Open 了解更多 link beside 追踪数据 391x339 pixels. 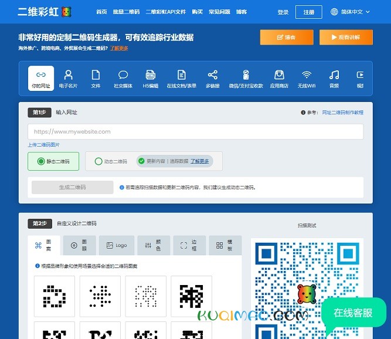click(x=200, y=161)
